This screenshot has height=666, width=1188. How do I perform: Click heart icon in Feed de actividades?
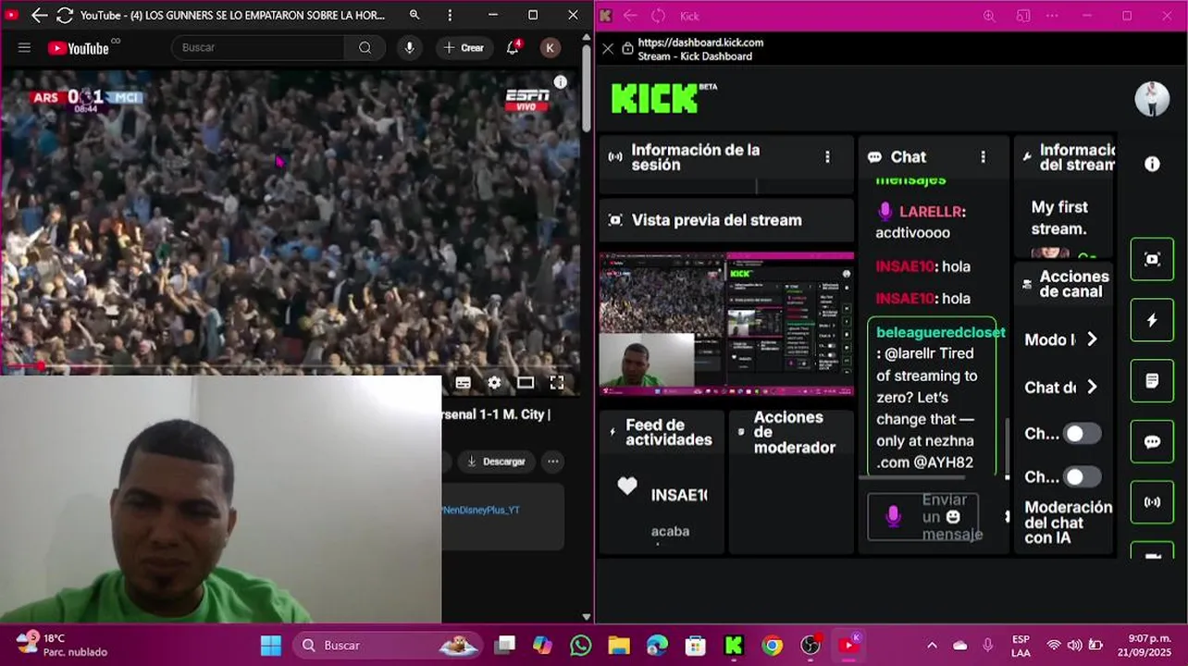coord(627,486)
